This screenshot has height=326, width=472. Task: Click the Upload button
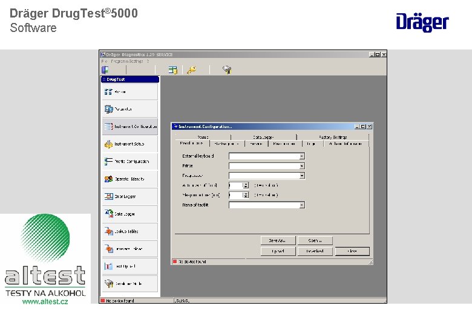coord(278,251)
